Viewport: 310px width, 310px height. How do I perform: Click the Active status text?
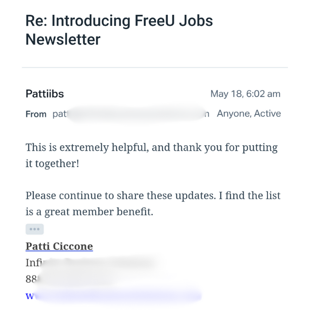point(267,113)
